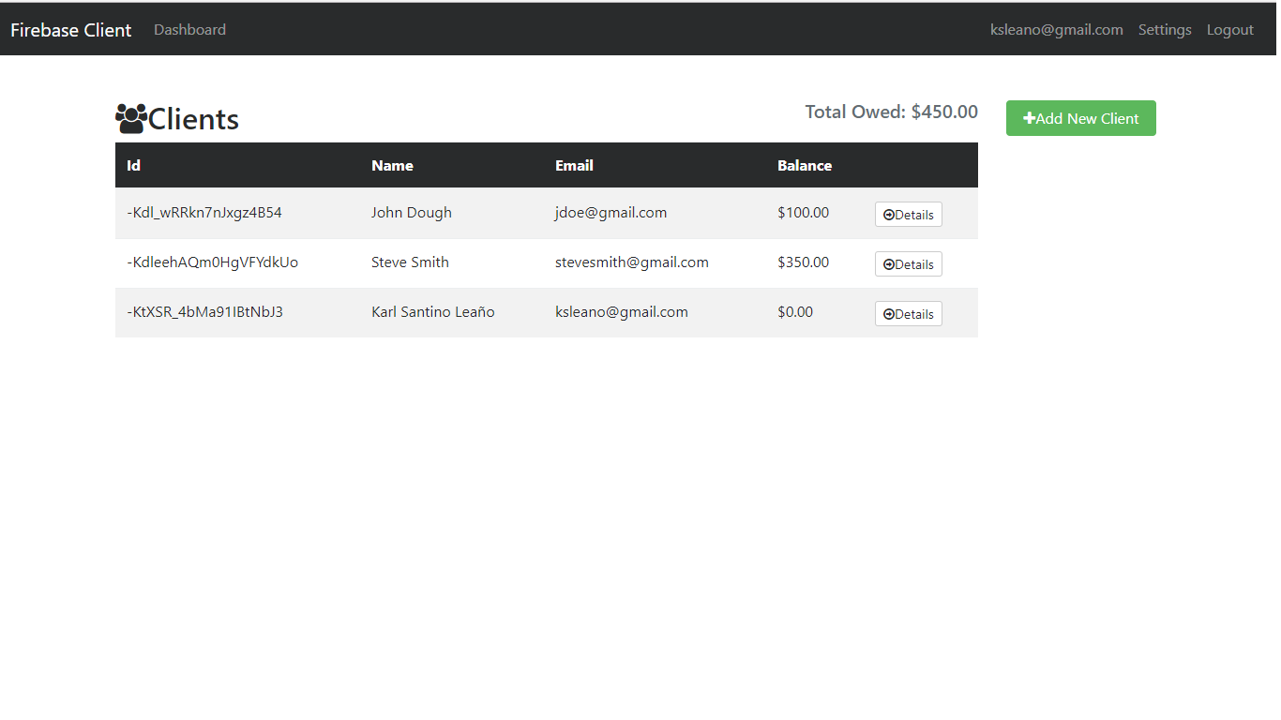Select Steve Smith's client Id link
The width and height of the screenshot is (1281, 720).
pyautogui.click(x=212, y=262)
